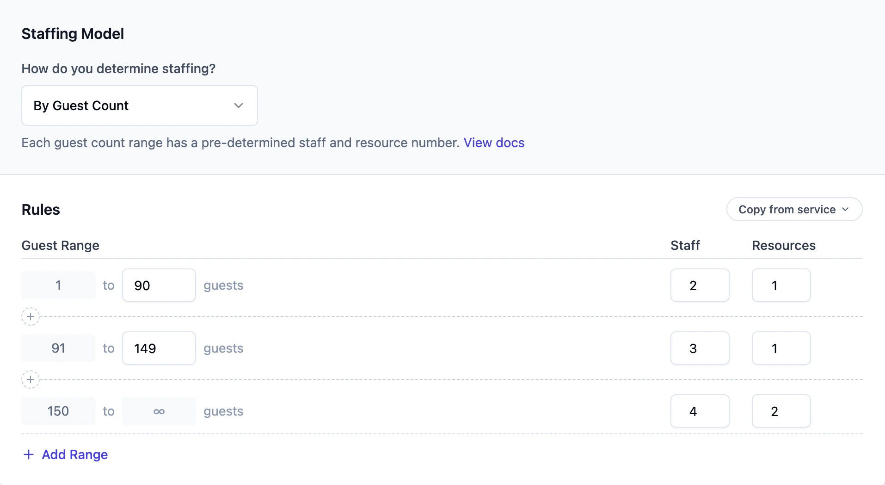Select the Staff value 4 for 150+ guests
The height and width of the screenshot is (485, 885).
tap(700, 411)
